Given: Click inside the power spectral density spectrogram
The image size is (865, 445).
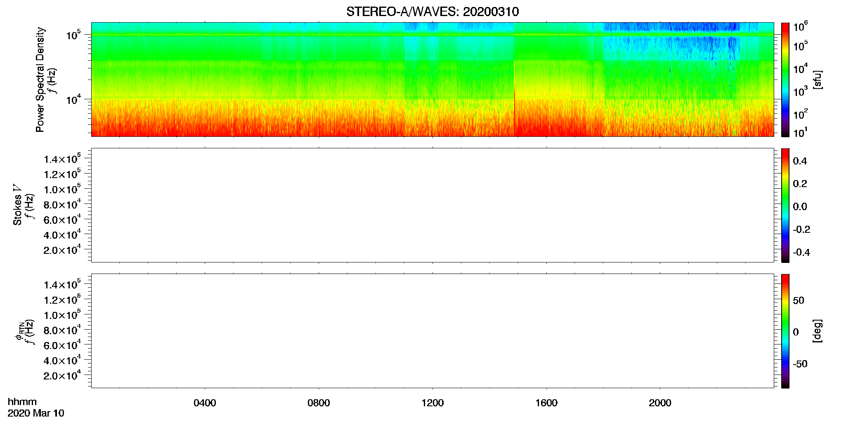Looking at the screenshot, I should pos(432,79).
